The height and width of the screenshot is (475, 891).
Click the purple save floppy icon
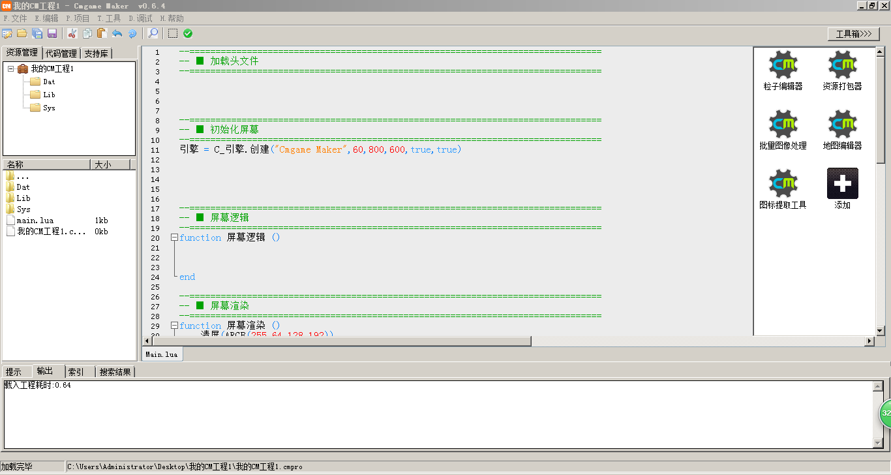[x=52, y=33]
